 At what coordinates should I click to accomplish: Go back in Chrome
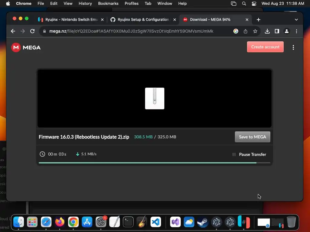tap(13, 31)
